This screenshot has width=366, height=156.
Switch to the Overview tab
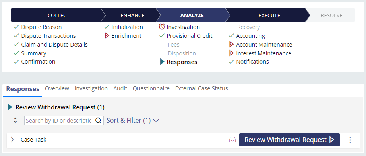(x=57, y=88)
